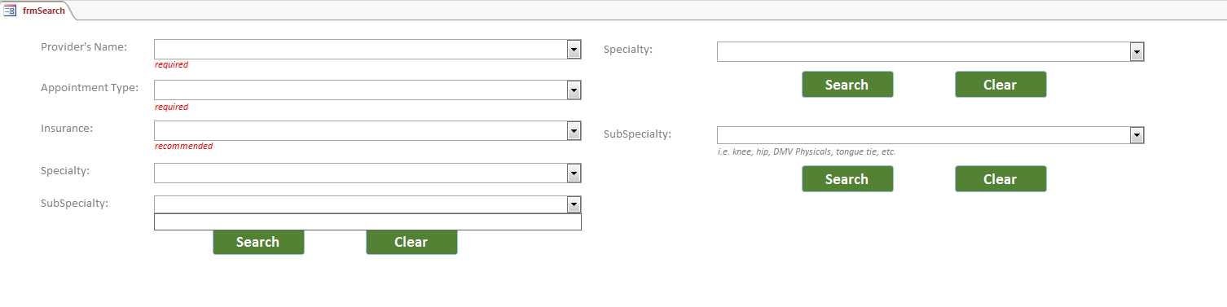Expand the left Specialty dropdown arrow
The height and width of the screenshot is (307, 1227).
pos(574,173)
